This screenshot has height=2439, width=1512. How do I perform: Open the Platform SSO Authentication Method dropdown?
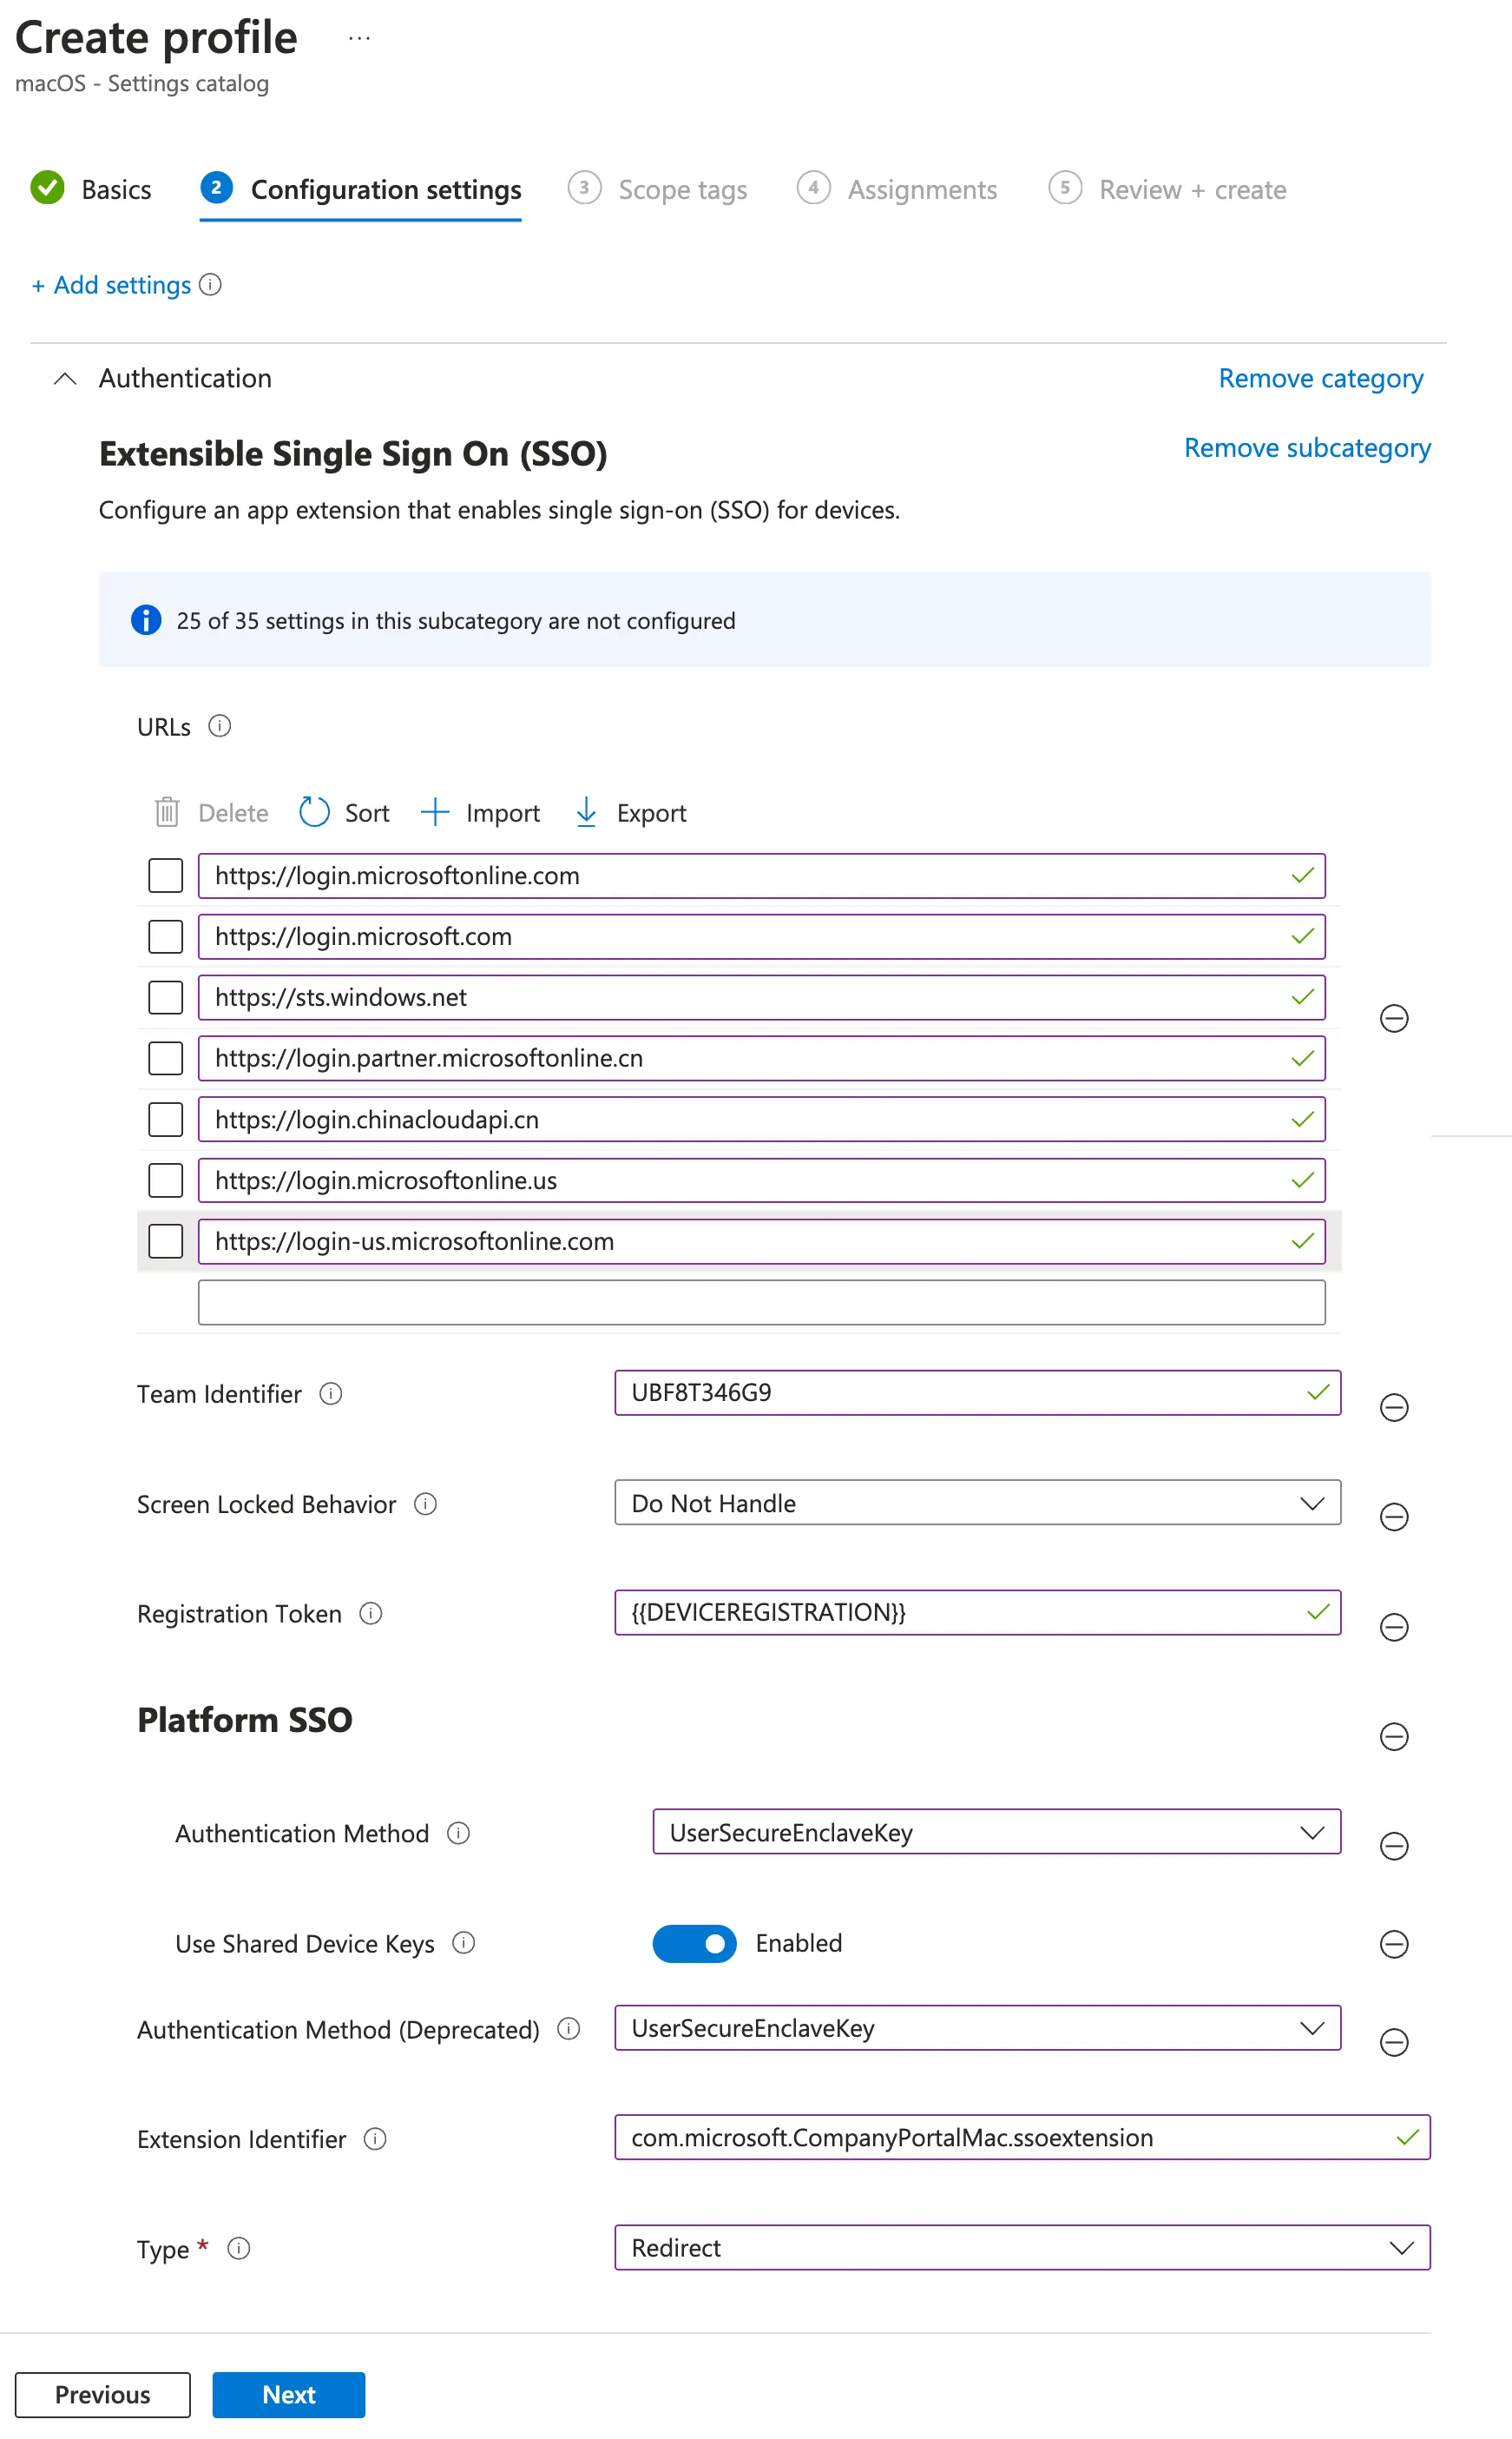(996, 1832)
